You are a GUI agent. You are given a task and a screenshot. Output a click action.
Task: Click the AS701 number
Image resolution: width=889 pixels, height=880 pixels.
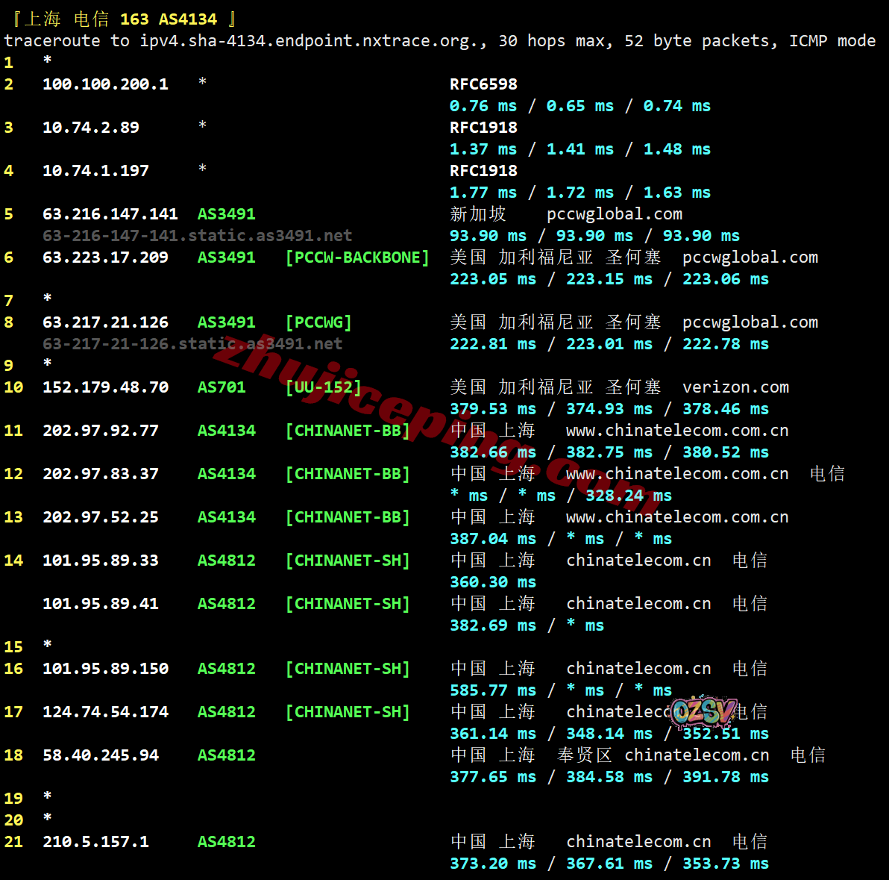222,387
